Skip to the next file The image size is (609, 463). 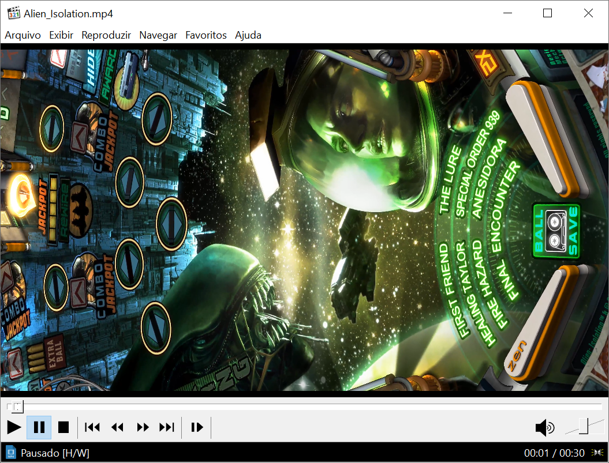[x=167, y=427]
